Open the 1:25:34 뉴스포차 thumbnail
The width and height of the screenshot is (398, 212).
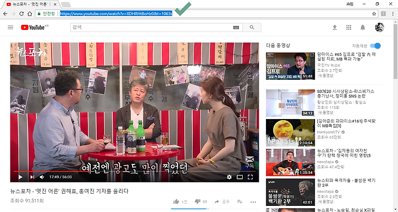pyautogui.click(x=290, y=162)
